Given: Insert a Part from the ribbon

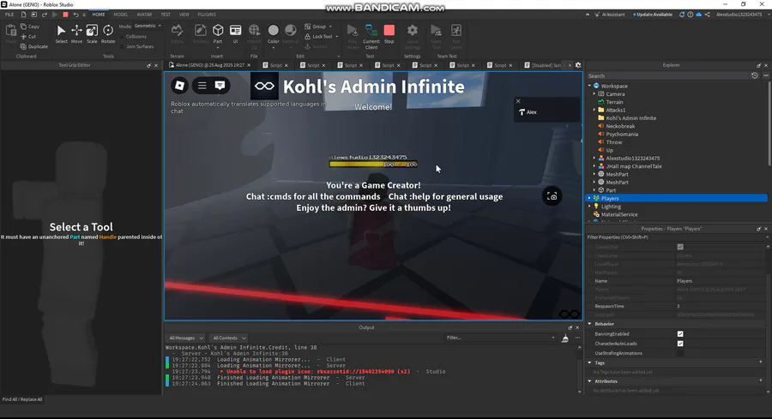Looking at the screenshot, I should click(218, 33).
